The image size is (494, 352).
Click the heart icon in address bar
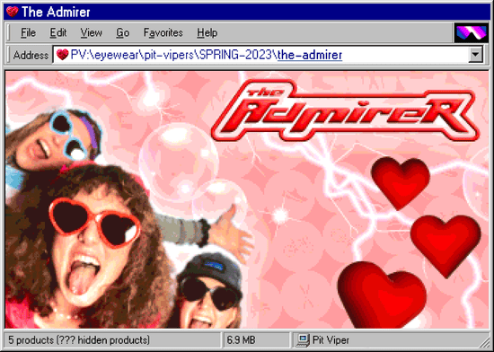pyautogui.click(x=62, y=55)
